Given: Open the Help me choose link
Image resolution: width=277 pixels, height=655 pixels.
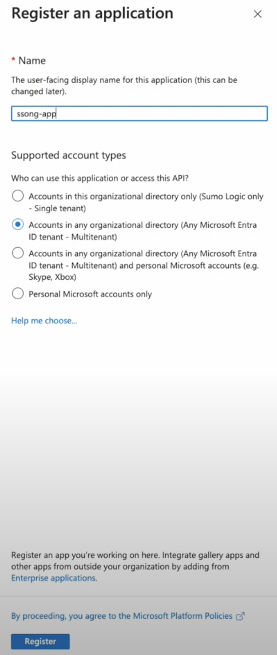Looking at the screenshot, I should (x=44, y=321).
